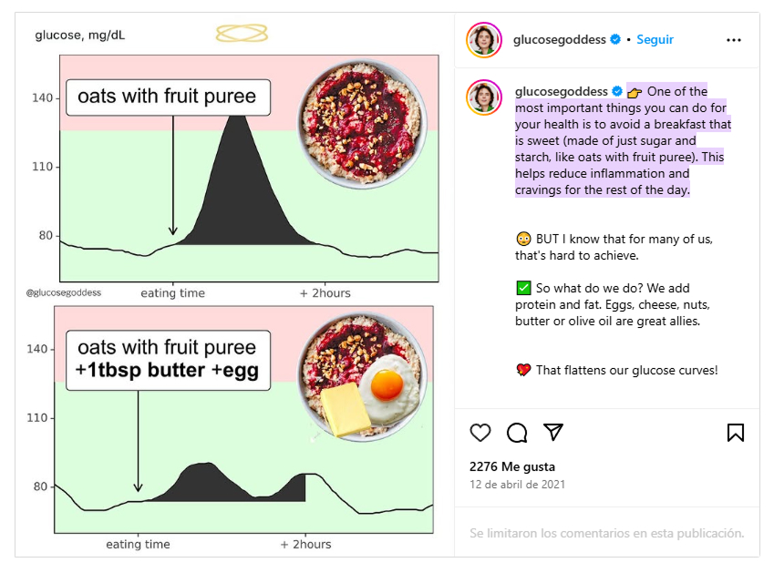The width and height of the screenshot is (774, 573).
Task: Click the verified badge in the header
Action: click(615, 40)
